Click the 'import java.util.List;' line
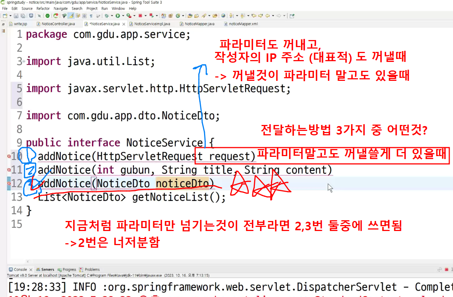 [x=90, y=62]
